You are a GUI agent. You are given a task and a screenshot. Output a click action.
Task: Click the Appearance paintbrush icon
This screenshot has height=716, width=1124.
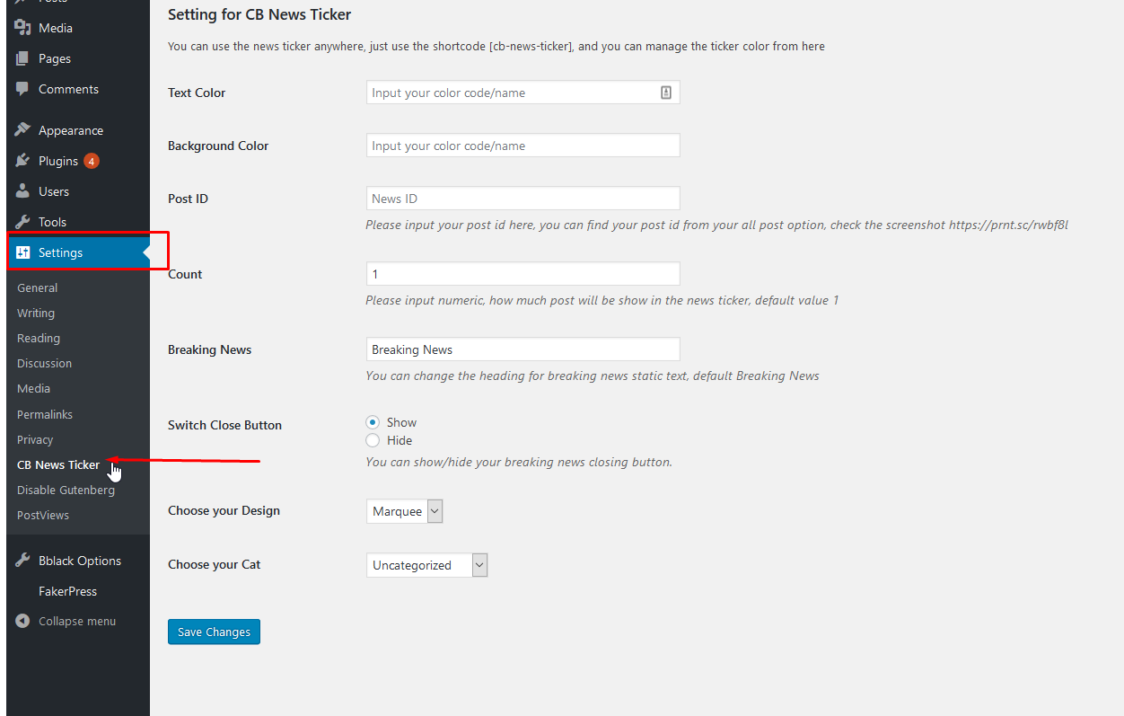coord(23,130)
